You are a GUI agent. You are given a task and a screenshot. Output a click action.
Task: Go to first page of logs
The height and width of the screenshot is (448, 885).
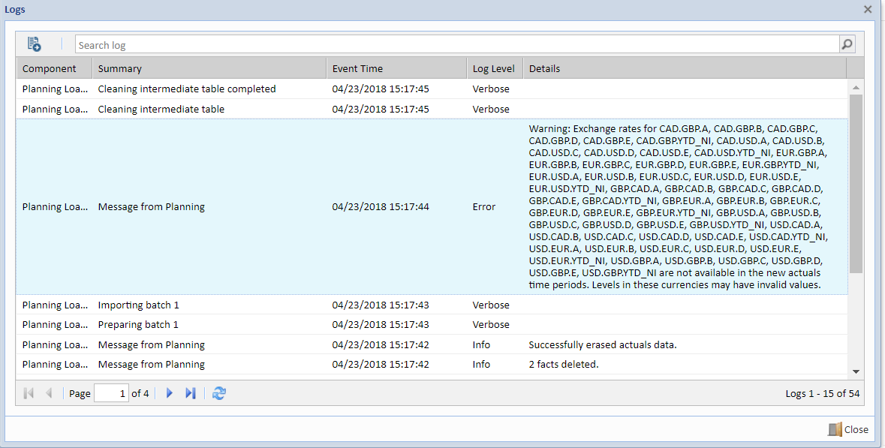[29, 393]
